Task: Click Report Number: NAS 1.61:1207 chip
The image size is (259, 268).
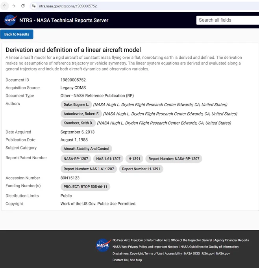Action: pyautogui.click(x=89, y=169)
